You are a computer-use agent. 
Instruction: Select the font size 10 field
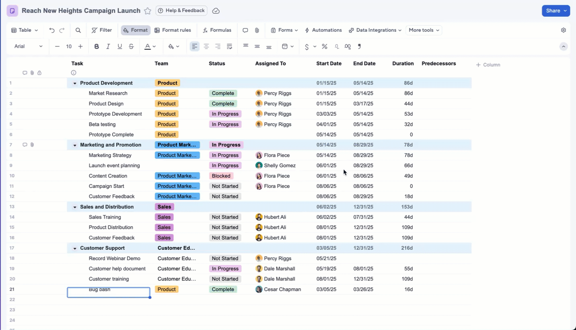coord(69,47)
